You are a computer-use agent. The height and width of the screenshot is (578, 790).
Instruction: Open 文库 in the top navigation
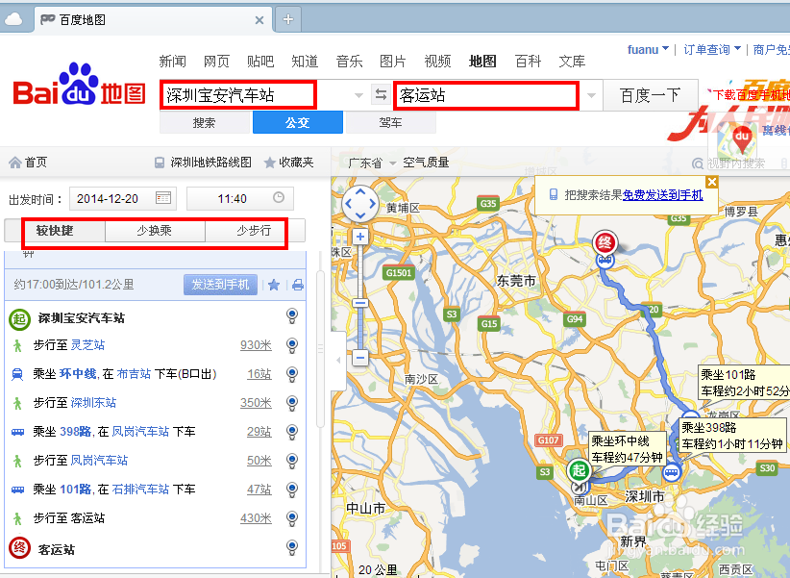coord(572,62)
